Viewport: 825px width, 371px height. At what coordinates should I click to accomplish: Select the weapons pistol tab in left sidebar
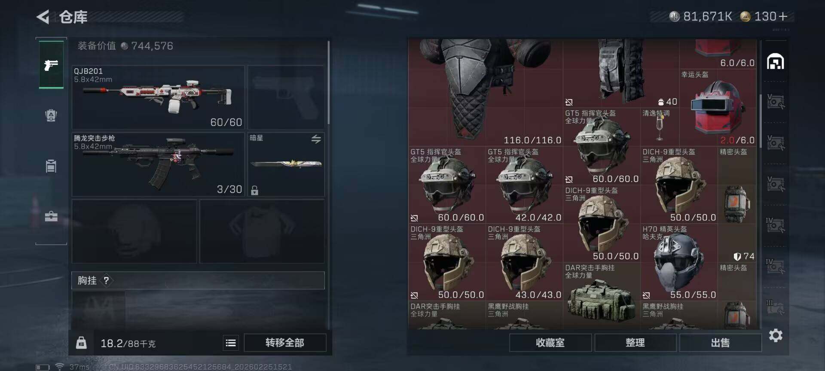tap(51, 65)
